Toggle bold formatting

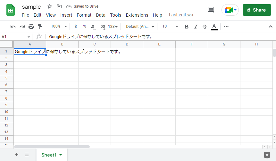pyautogui.click(x=187, y=27)
